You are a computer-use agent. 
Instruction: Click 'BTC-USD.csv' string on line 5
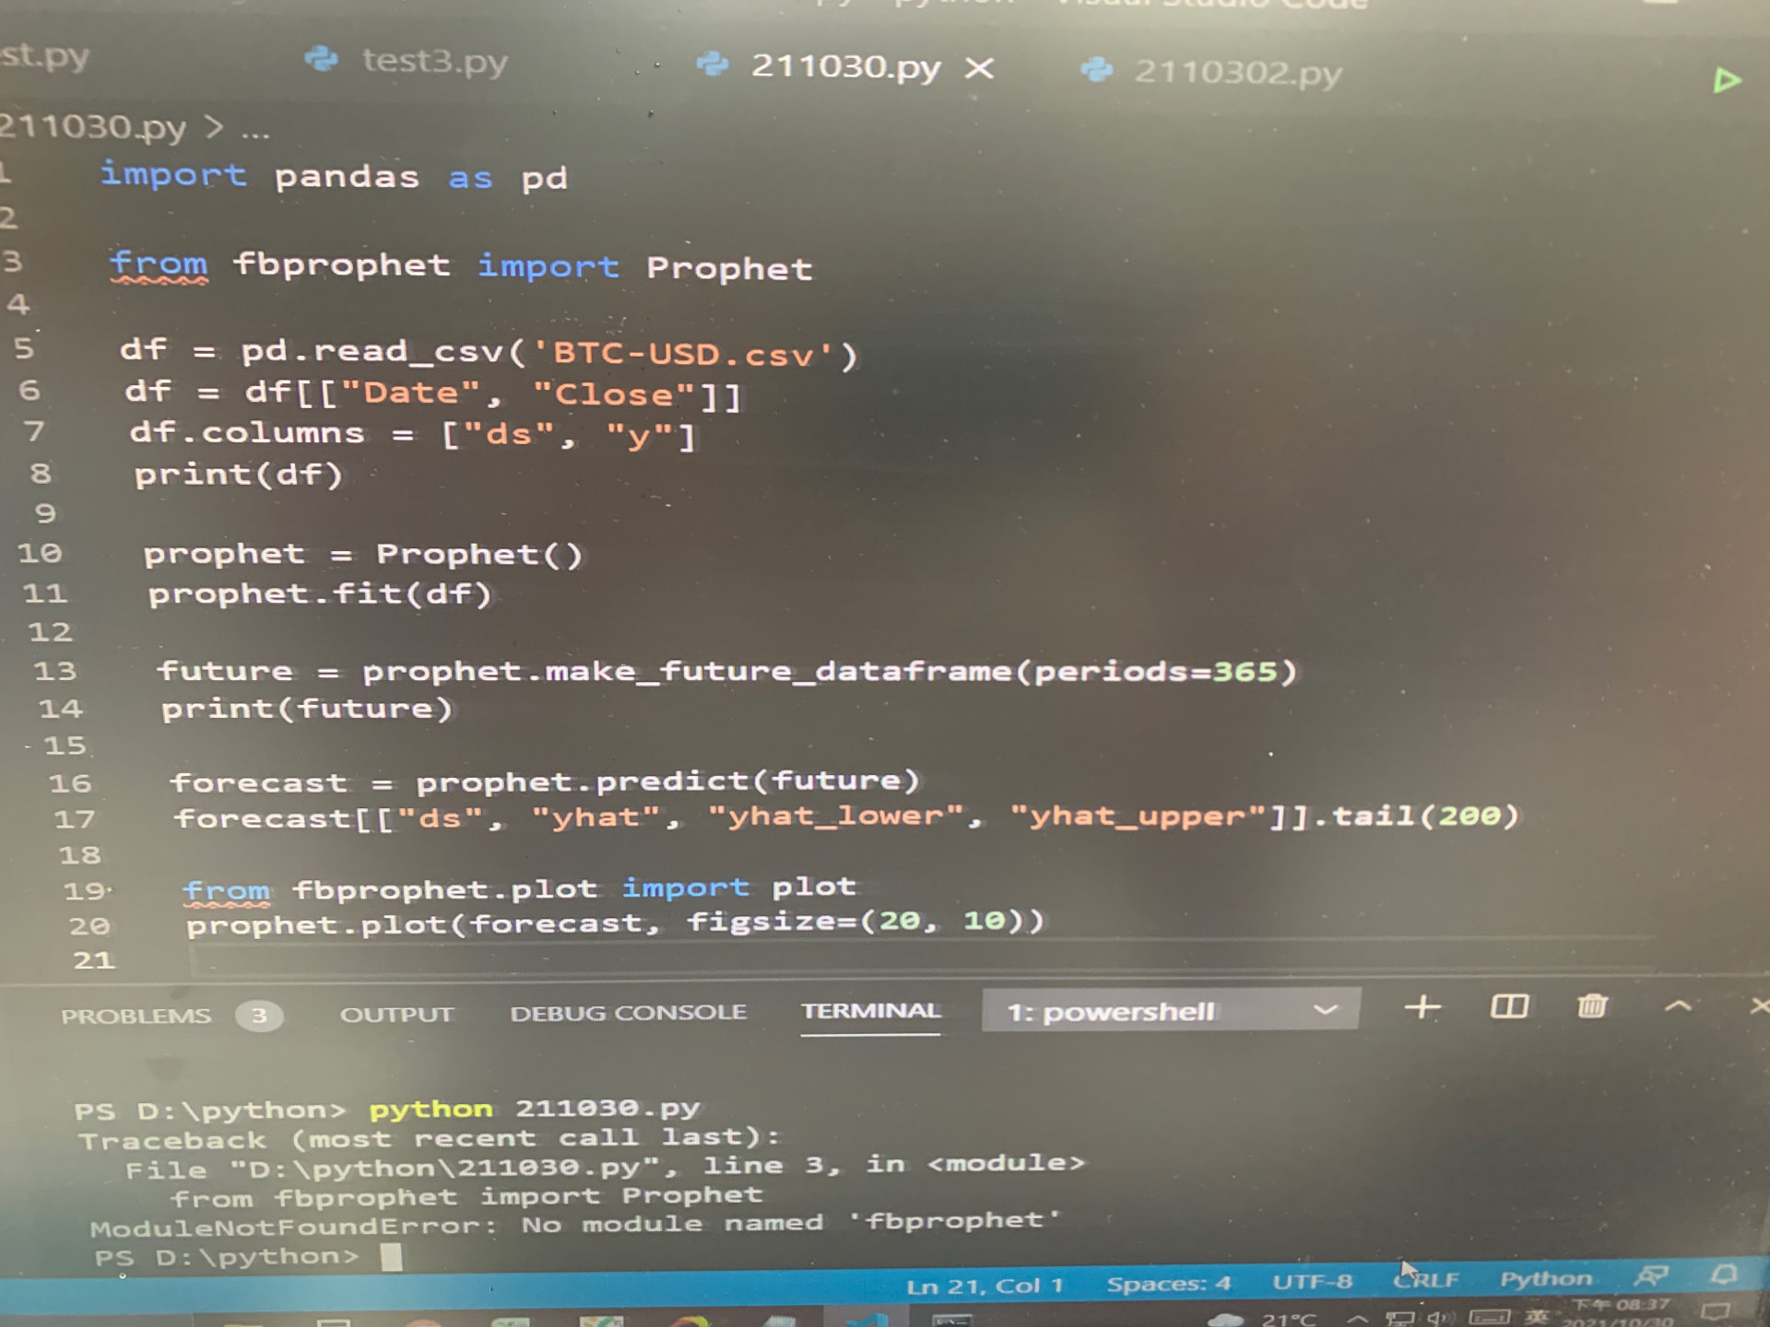tap(684, 355)
